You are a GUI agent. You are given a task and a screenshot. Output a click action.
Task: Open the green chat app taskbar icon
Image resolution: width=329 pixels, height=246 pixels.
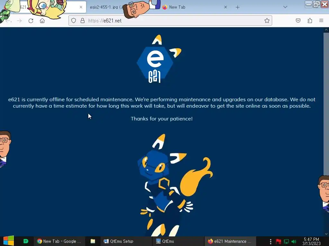coord(26,241)
